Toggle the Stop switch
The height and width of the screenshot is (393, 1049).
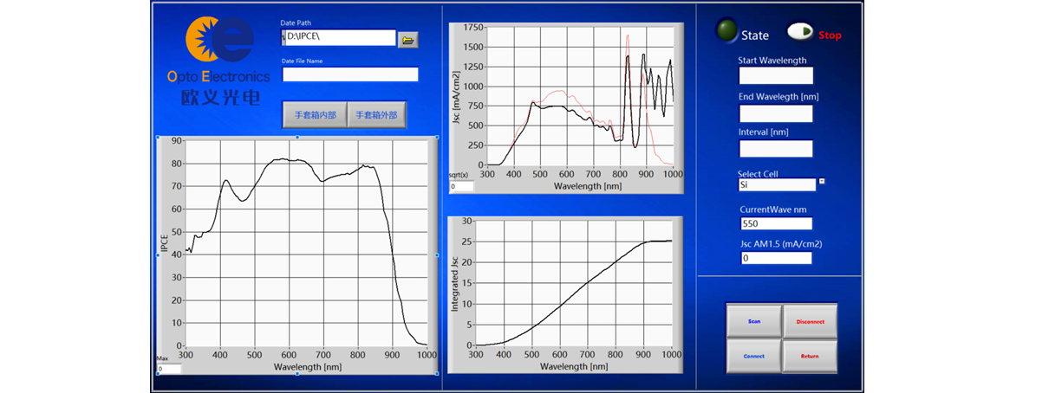[x=800, y=33]
